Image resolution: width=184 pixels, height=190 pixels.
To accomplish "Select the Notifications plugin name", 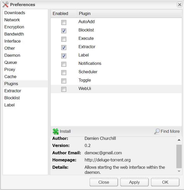I will [x=90, y=64].
